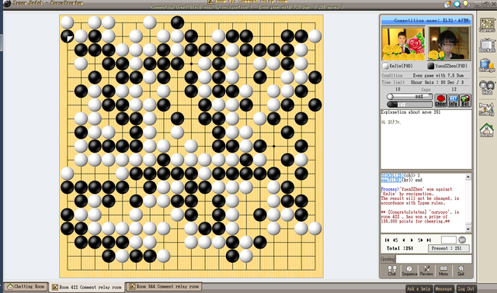
Task: Click the Log Out button
Action: click(466, 288)
